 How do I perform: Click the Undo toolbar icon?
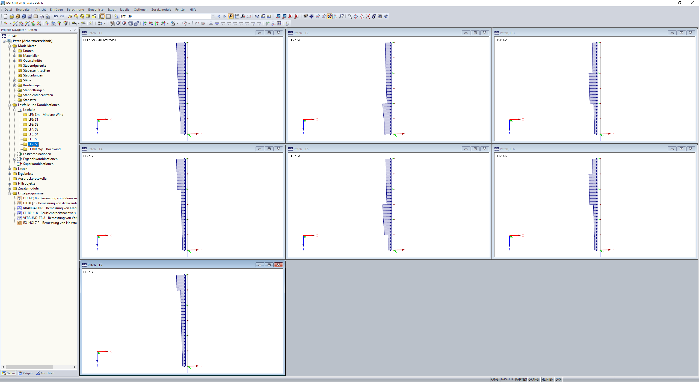tap(56, 16)
